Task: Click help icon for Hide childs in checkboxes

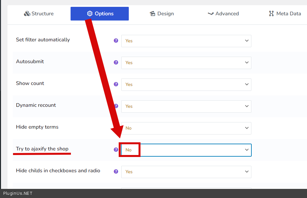Action: click(116, 172)
